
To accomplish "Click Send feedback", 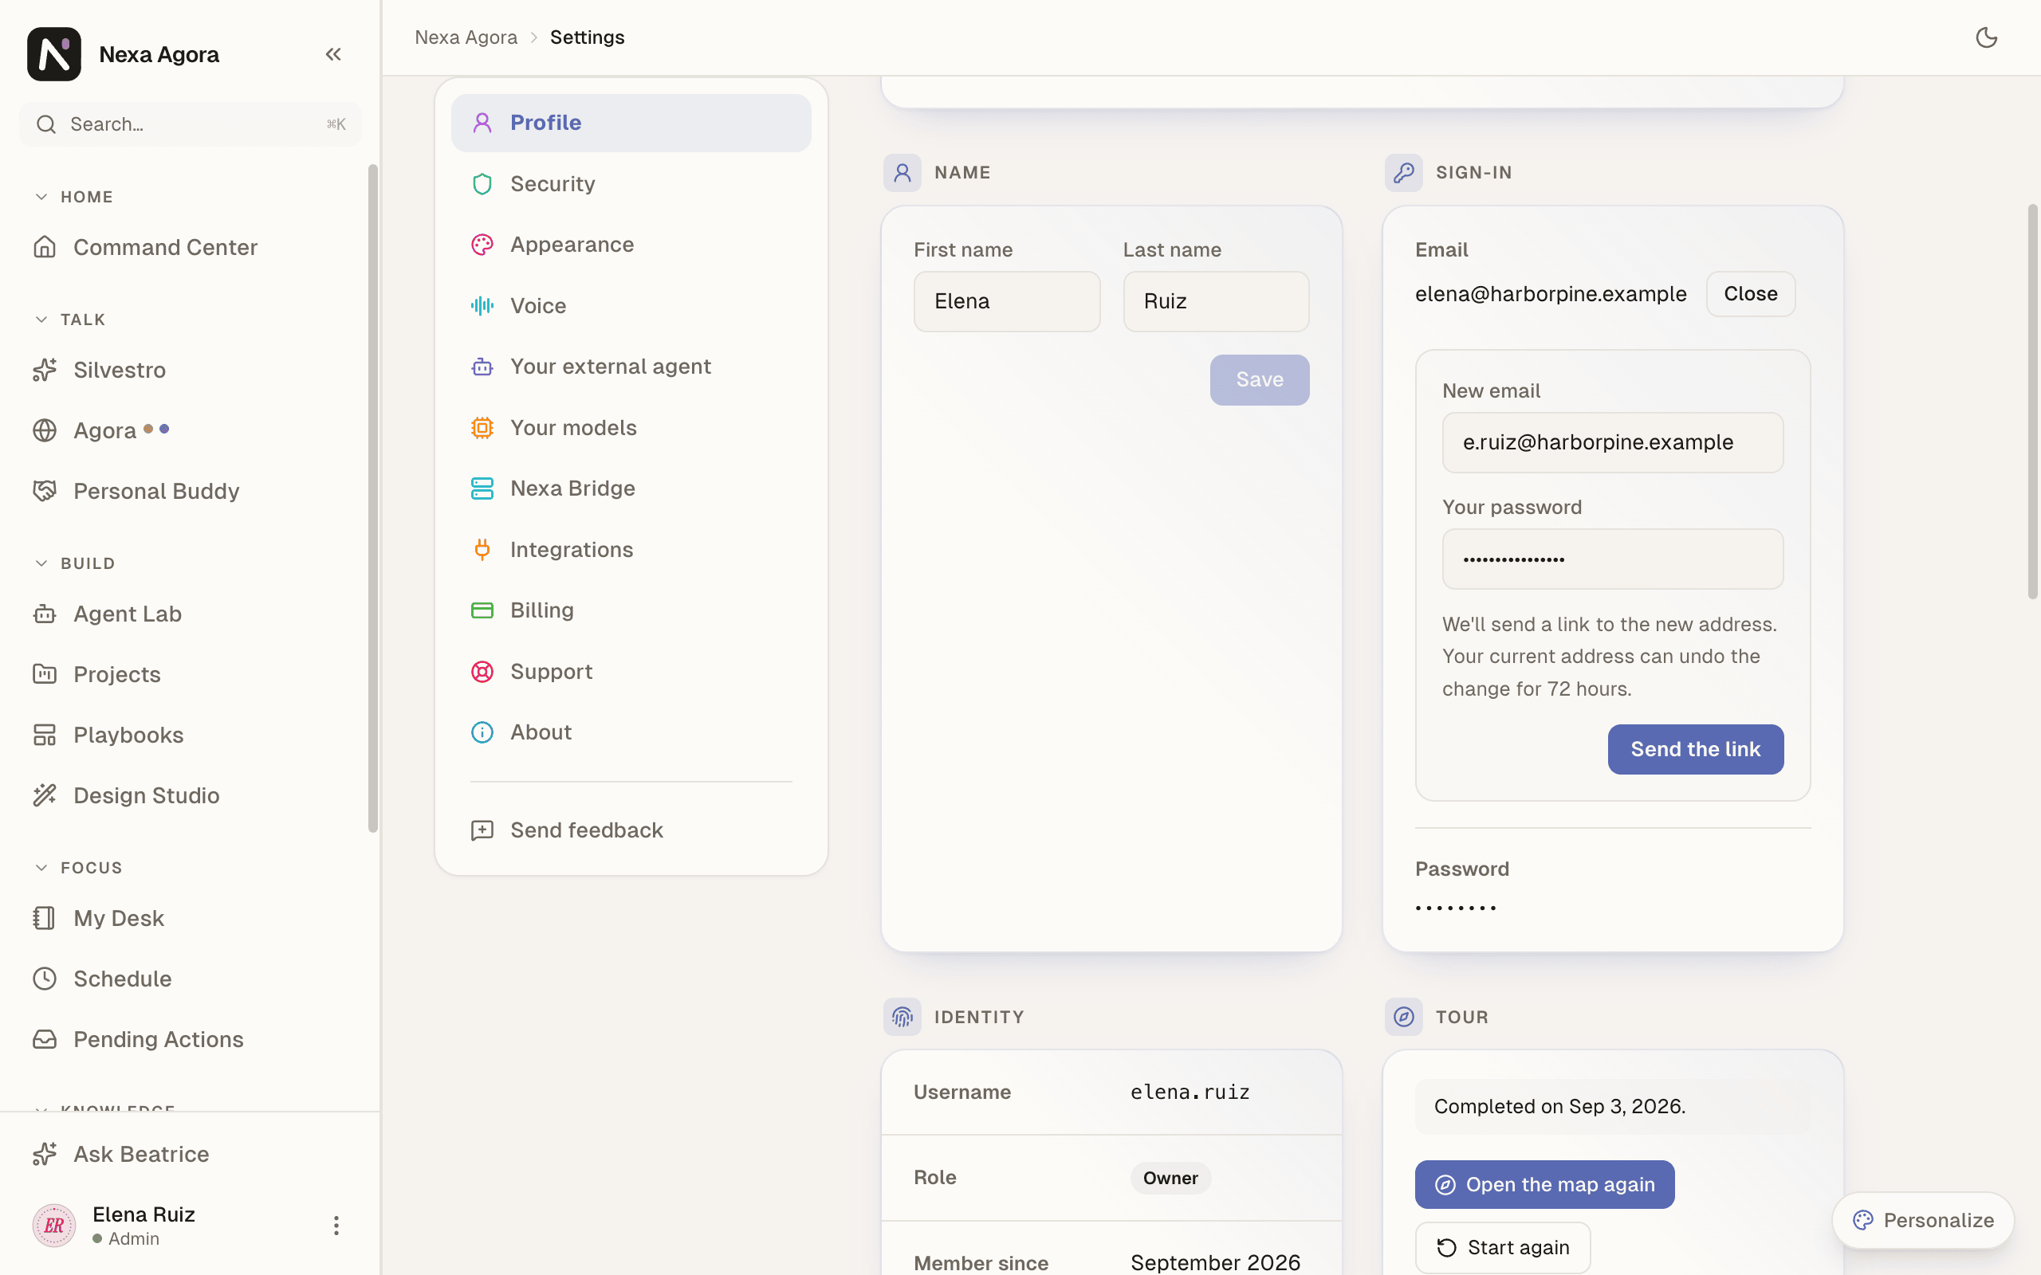I will pyautogui.click(x=631, y=830).
